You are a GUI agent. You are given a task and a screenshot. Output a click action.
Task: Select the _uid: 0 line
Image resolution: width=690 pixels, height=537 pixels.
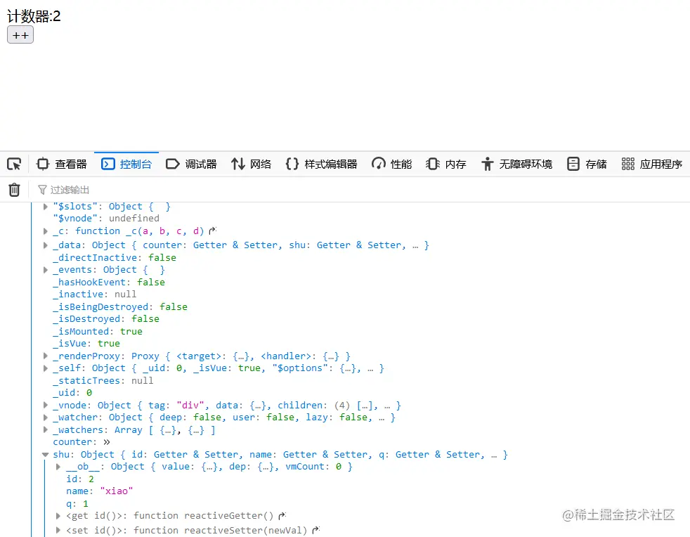(x=72, y=393)
